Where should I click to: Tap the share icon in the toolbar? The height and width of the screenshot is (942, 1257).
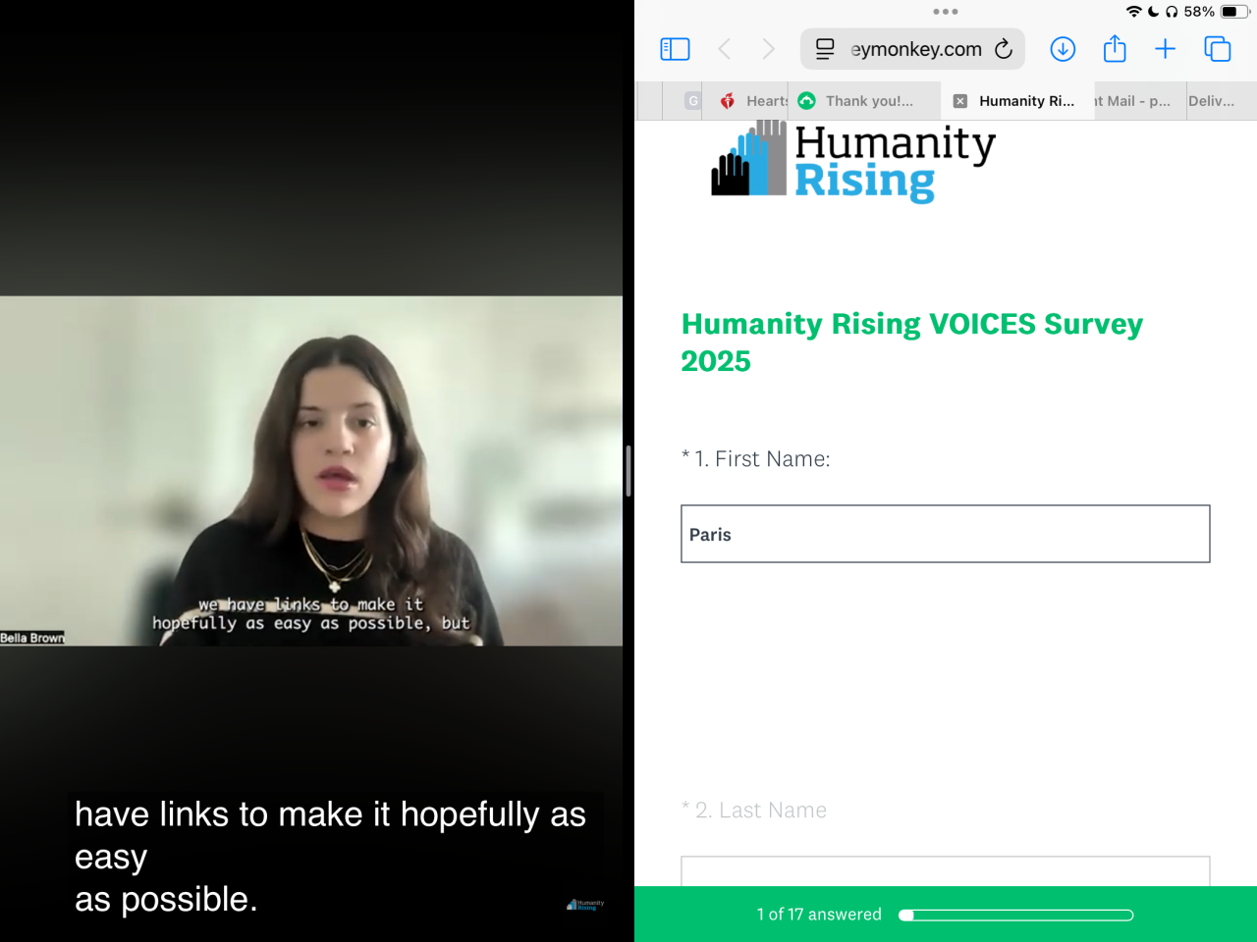1115,49
